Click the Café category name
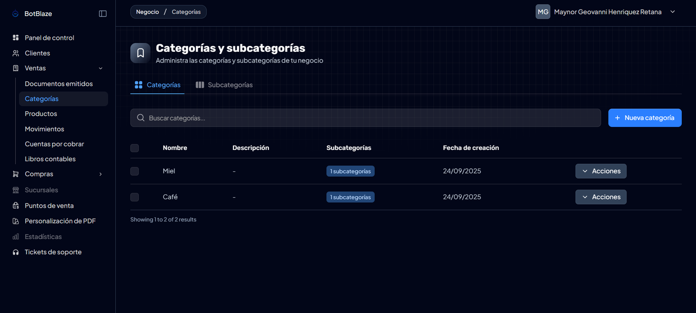This screenshot has width=696, height=313. 170,197
